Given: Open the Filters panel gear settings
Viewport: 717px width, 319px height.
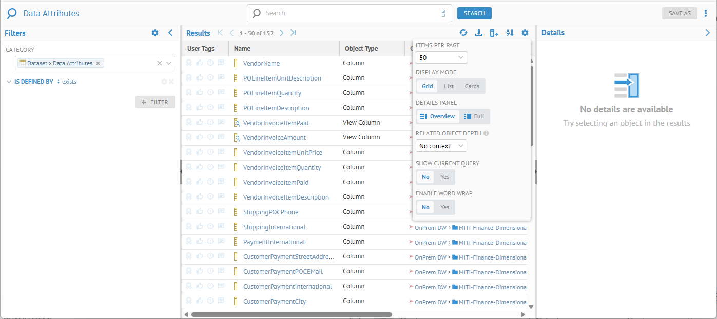Looking at the screenshot, I should point(155,33).
